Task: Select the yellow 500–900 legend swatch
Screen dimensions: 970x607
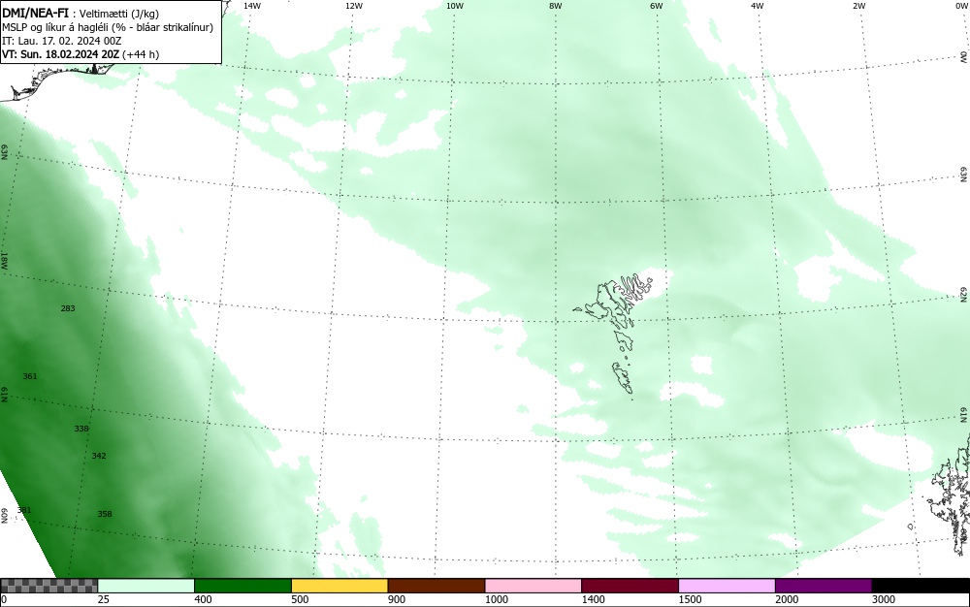Action: [x=339, y=586]
